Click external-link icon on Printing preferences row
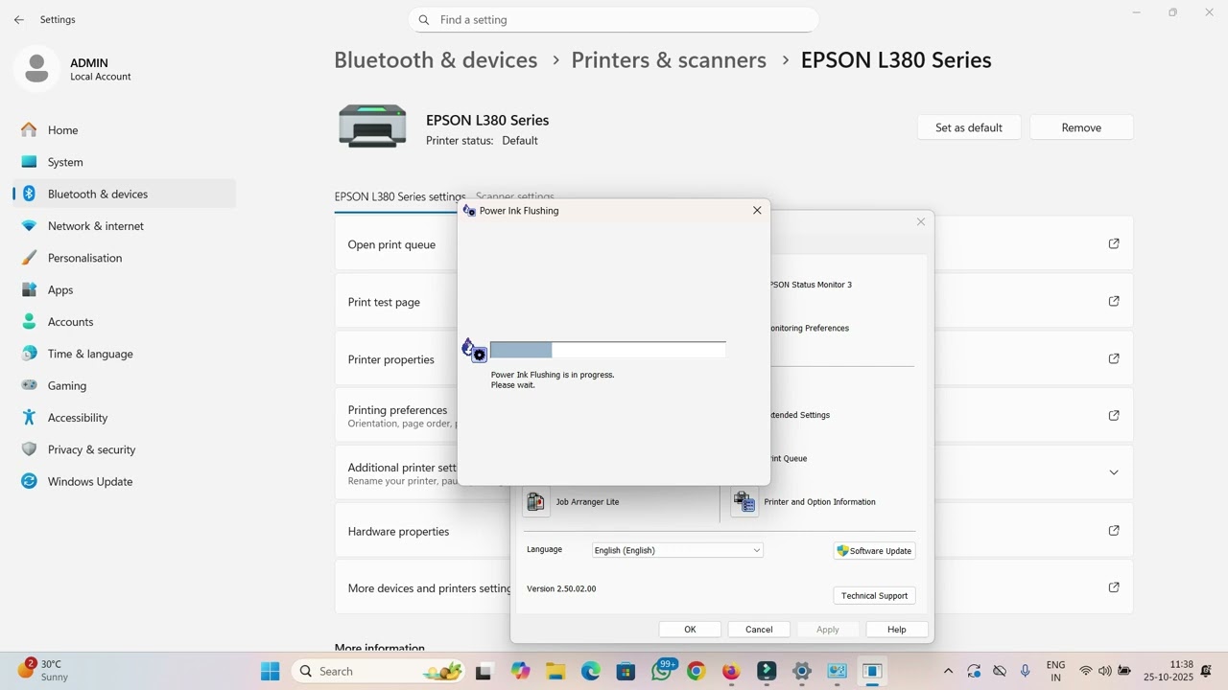Image resolution: width=1228 pixels, height=690 pixels. coord(1114,415)
